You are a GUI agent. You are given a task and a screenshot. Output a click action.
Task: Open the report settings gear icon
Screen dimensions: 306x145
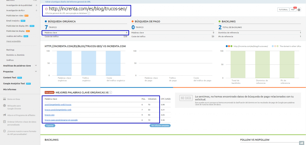pos(299,10)
